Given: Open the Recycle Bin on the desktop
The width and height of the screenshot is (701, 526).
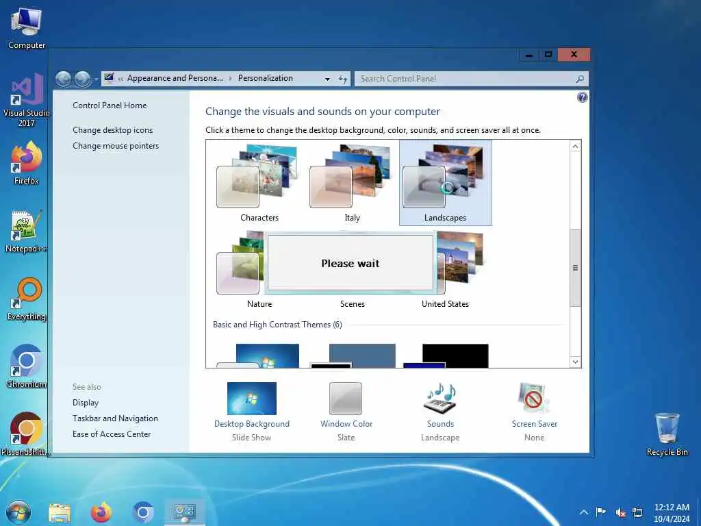Looking at the screenshot, I should (x=667, y=434).
